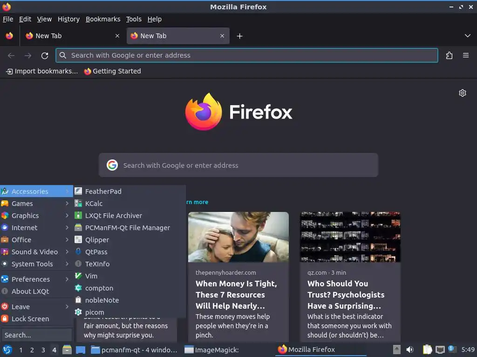477x357 pixels.
Task: Expand the Leave submenu
Action: [36, 307]
